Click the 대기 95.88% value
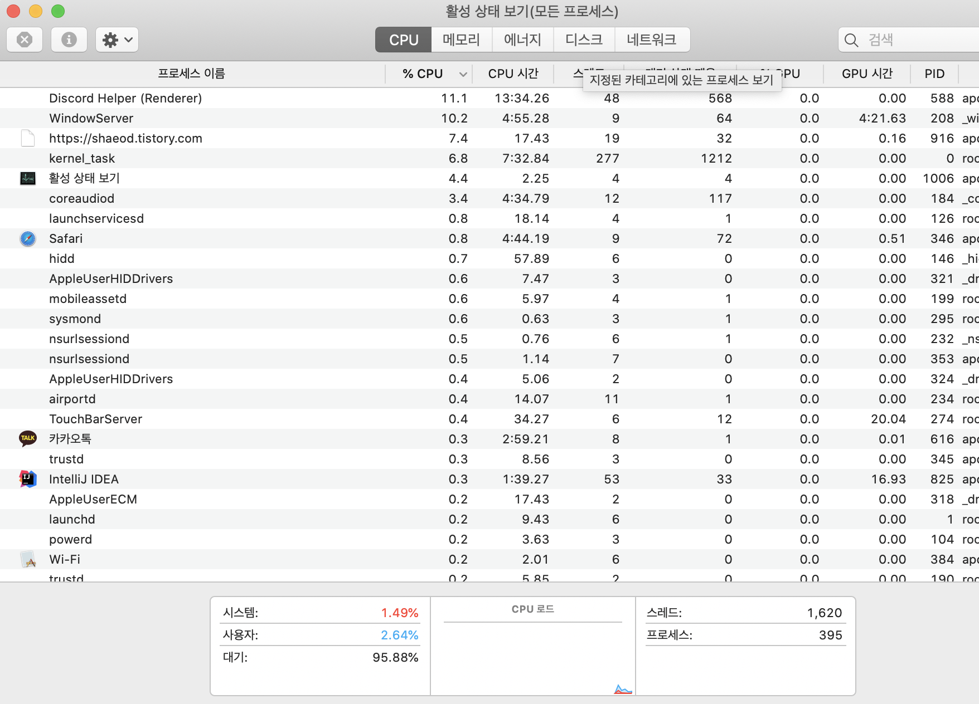Viewport: 979px width, 704px height. [395, 657]
